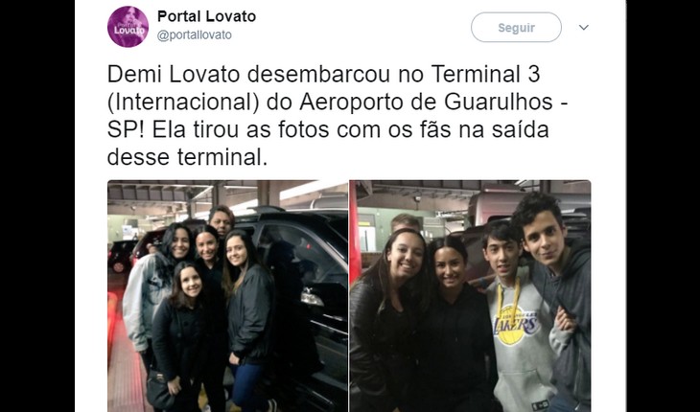Click the last tweet line "desse terminal."
The image size is (700, 412).
pos(187,157)
